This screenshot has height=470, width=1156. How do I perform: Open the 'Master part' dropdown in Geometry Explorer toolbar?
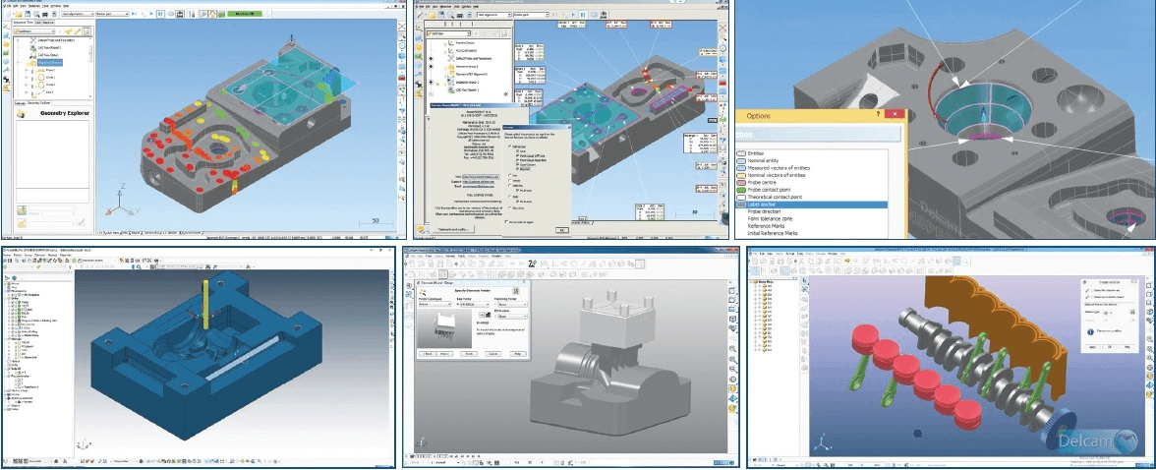(112, 14)
